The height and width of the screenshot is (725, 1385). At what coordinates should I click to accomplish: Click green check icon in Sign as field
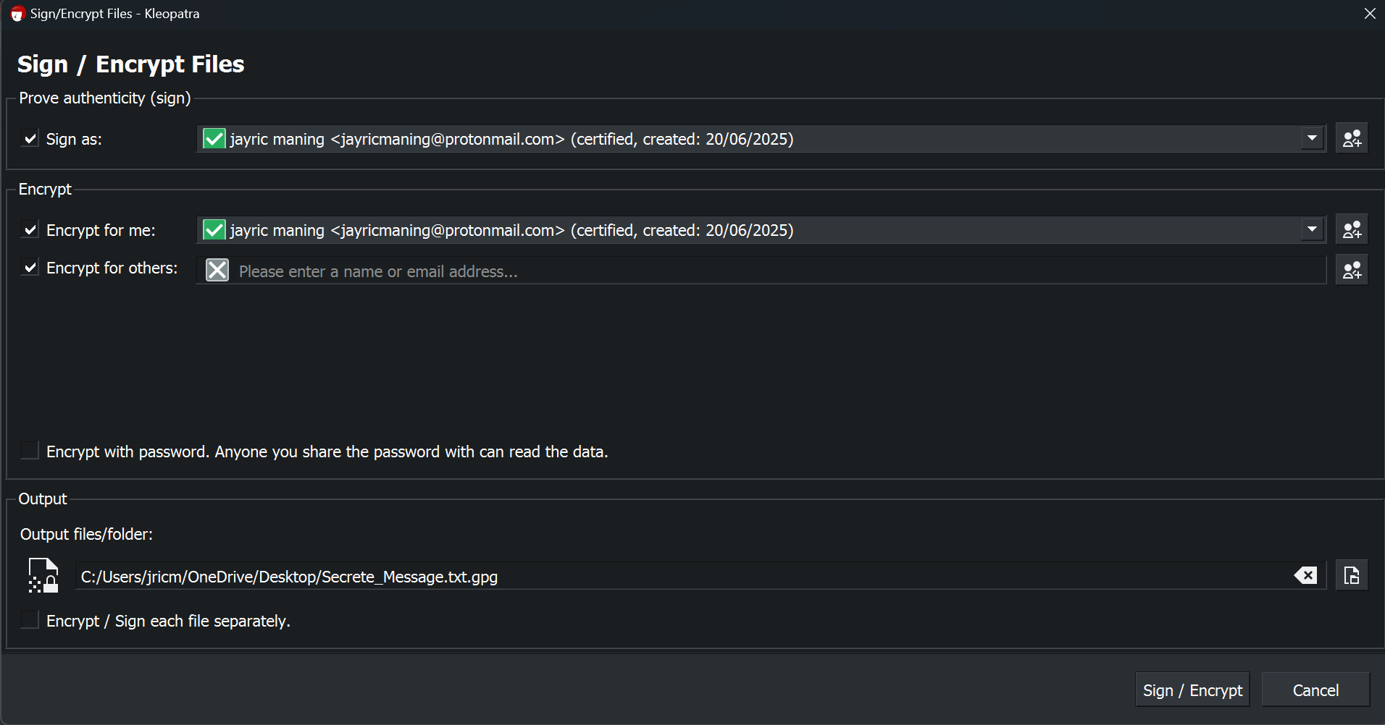click(x=214, y=138)
